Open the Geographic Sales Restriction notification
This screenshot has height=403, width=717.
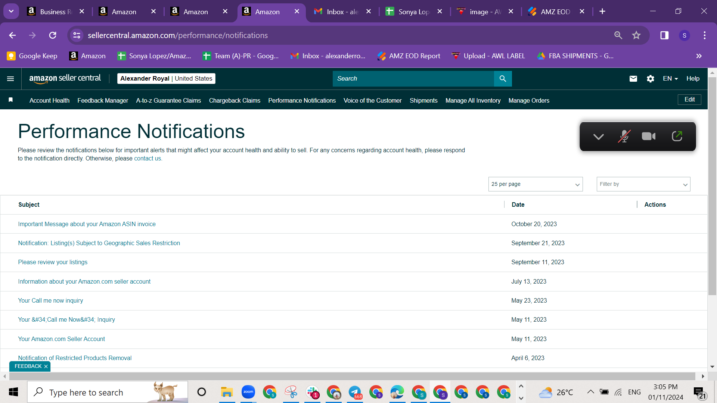tap(99, 243)
